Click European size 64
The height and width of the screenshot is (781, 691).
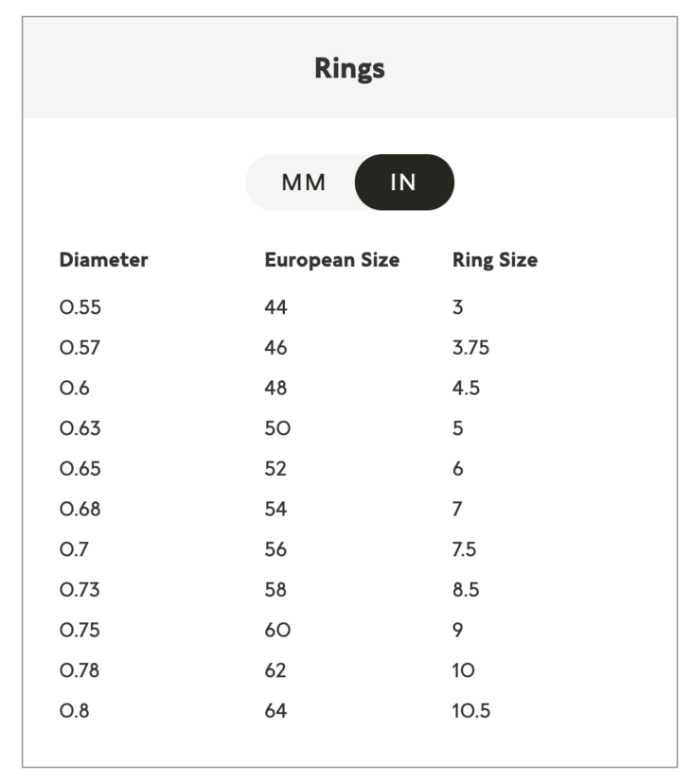[275, 711]
